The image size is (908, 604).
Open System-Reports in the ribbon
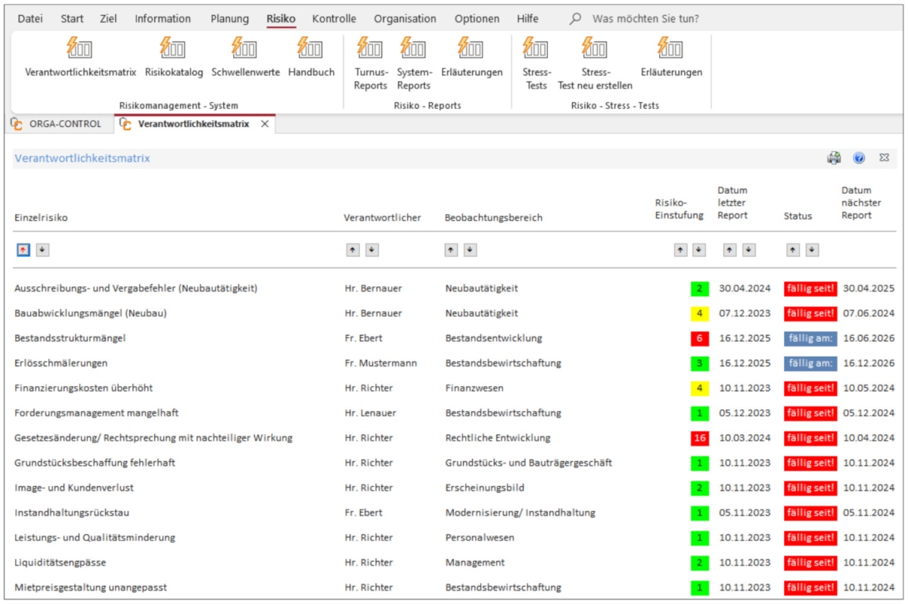coord(414,50)
